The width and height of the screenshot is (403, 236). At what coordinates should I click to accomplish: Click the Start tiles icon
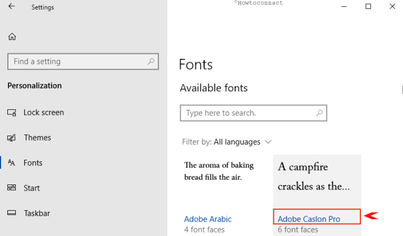[12, 188]
